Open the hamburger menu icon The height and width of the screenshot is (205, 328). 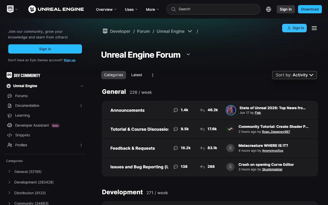(314, 28)
